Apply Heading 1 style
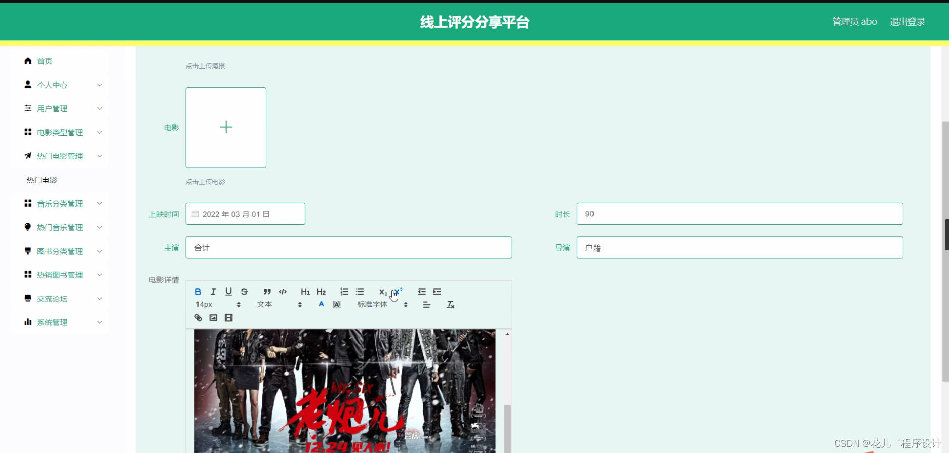 pyautogui.click(x=305, y=292)
